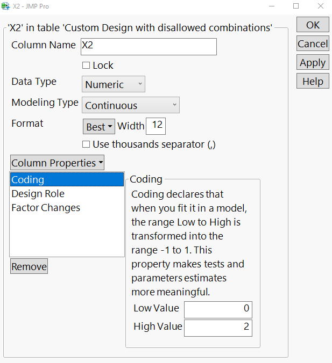Click the High Value input field
Screen dimensions: 332x363
218,328
